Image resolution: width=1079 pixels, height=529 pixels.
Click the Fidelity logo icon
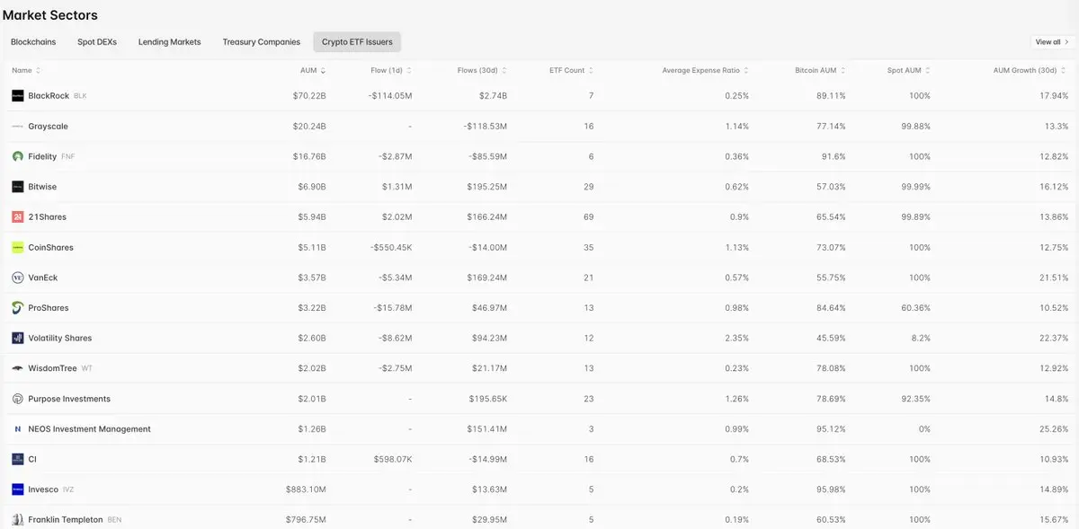pyautogui.click(x=18, y=156)
